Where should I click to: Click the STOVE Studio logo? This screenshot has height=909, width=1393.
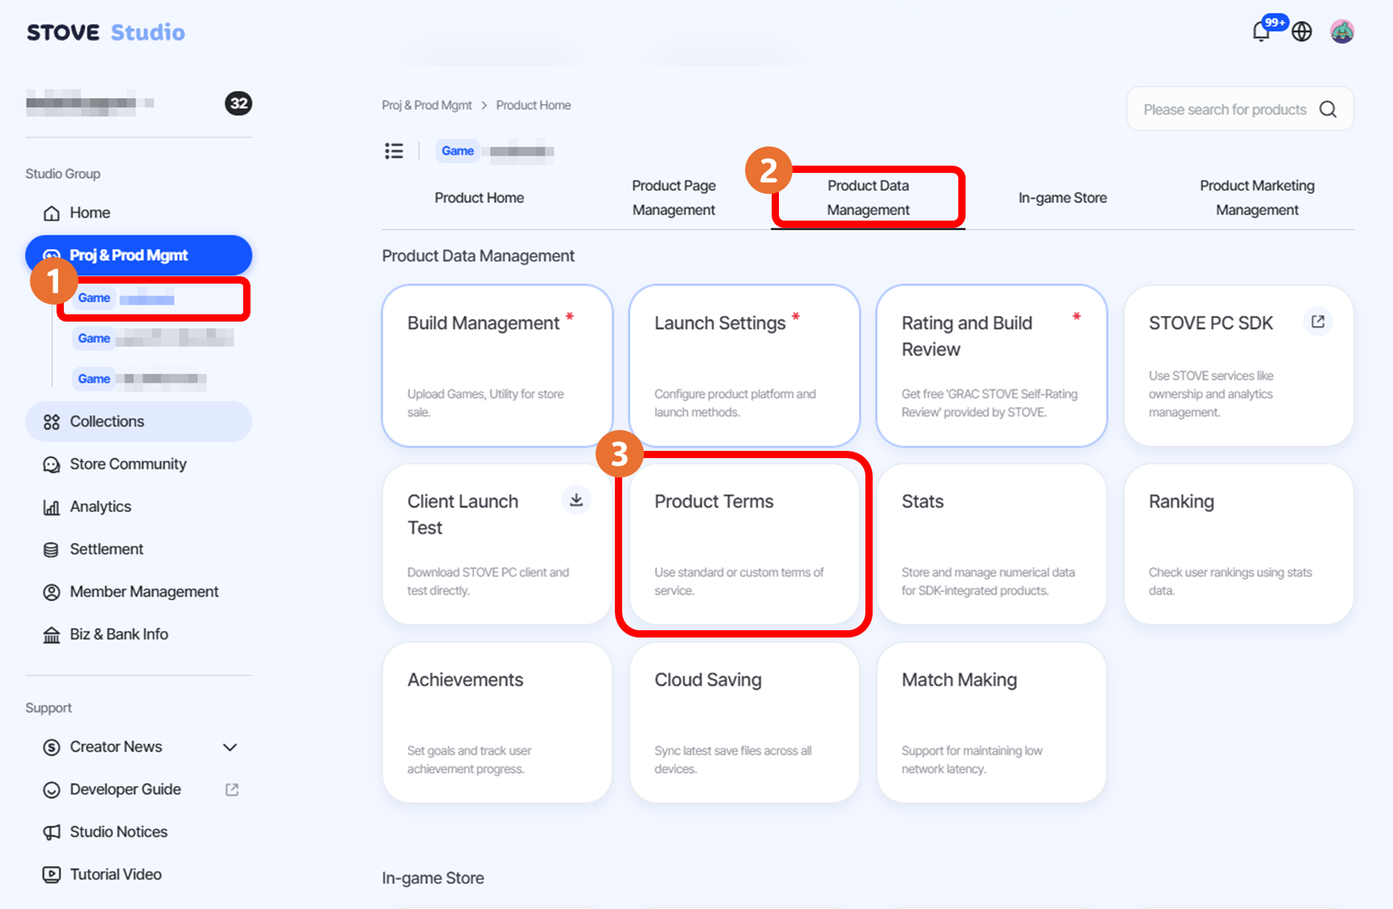(106, 32)
